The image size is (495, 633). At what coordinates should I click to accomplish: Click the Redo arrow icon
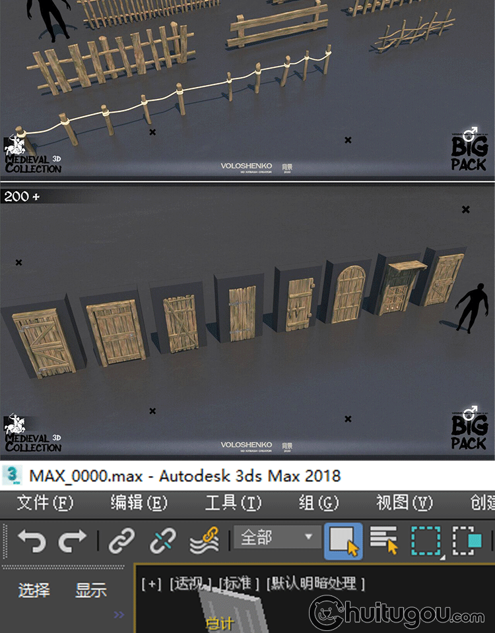[72, 541]
